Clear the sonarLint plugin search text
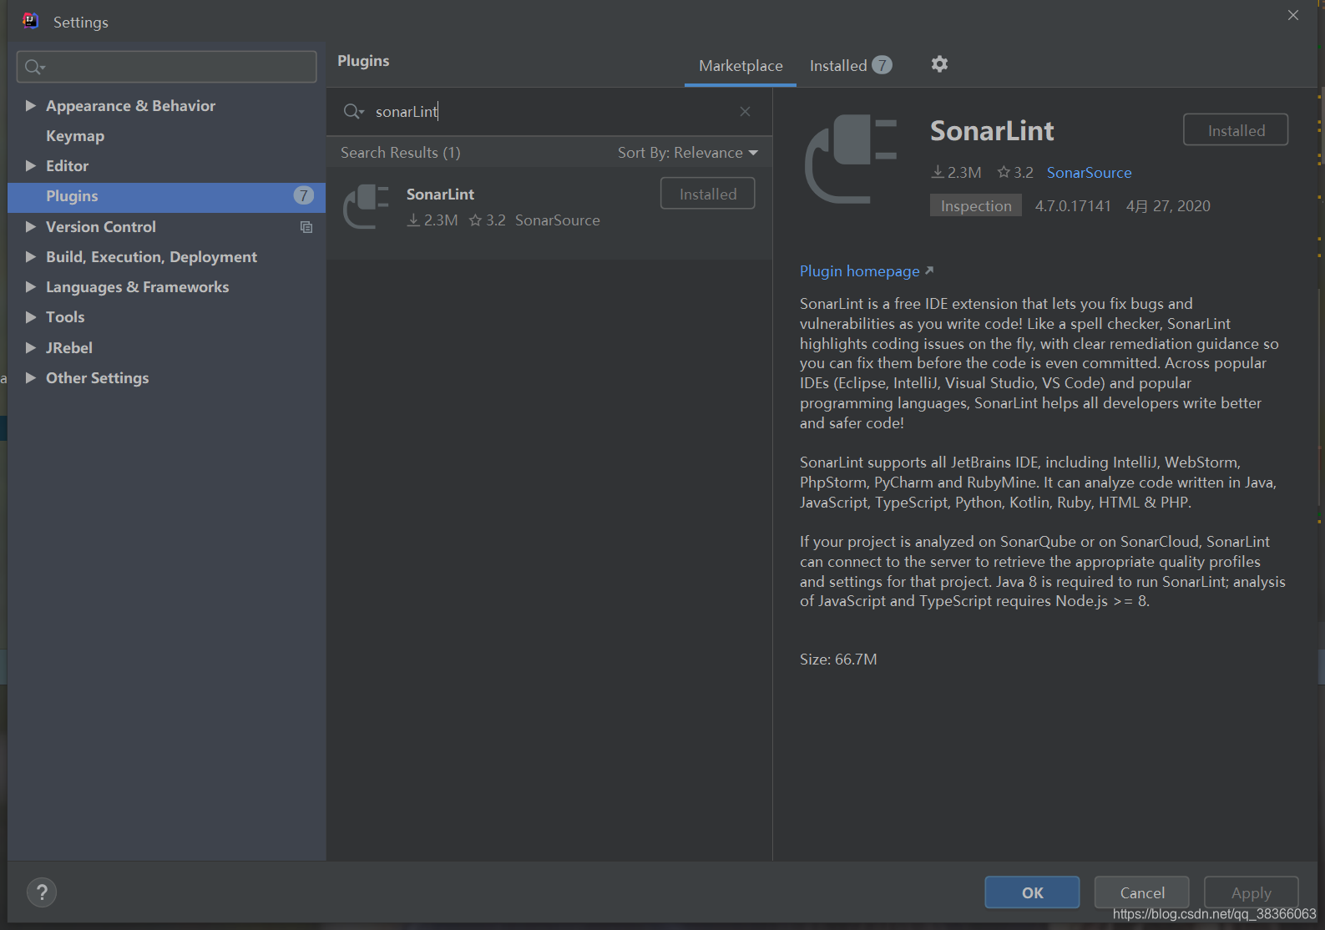The width and height of the screenshot is (1325, 930). [745, 112]
